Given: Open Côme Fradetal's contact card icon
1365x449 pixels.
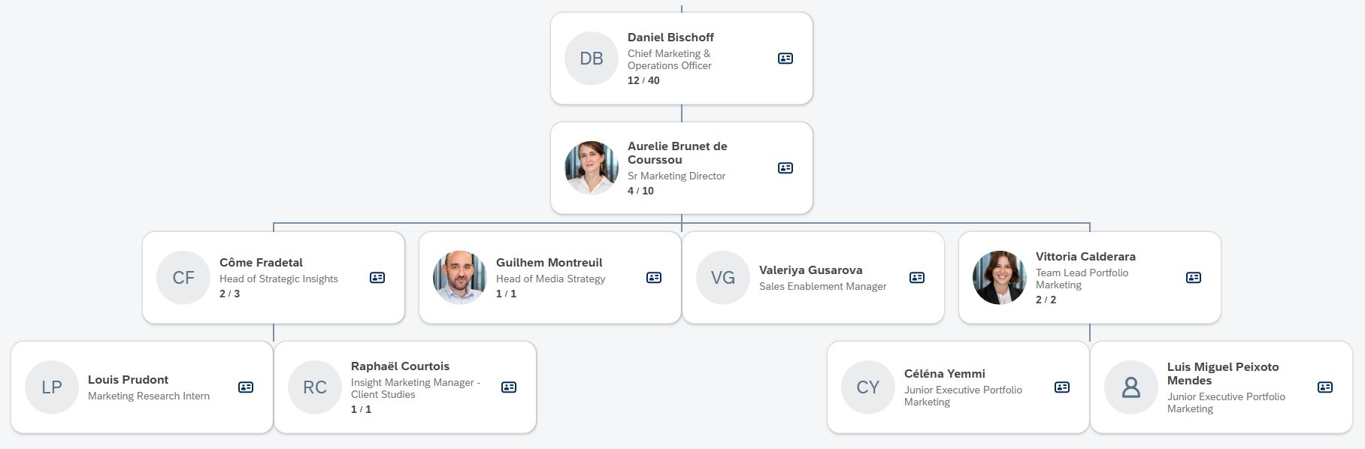Looking at the screenshot, I should (x=377, y=278).
